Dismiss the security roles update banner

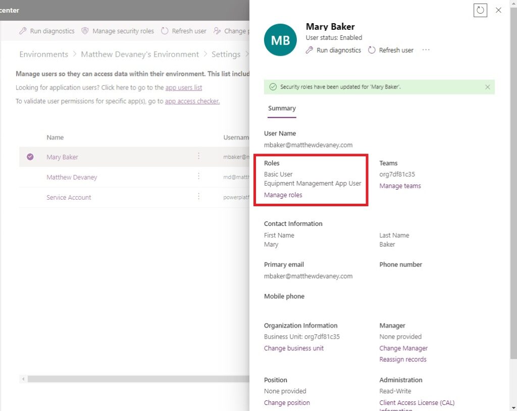(x=487, y=86)
